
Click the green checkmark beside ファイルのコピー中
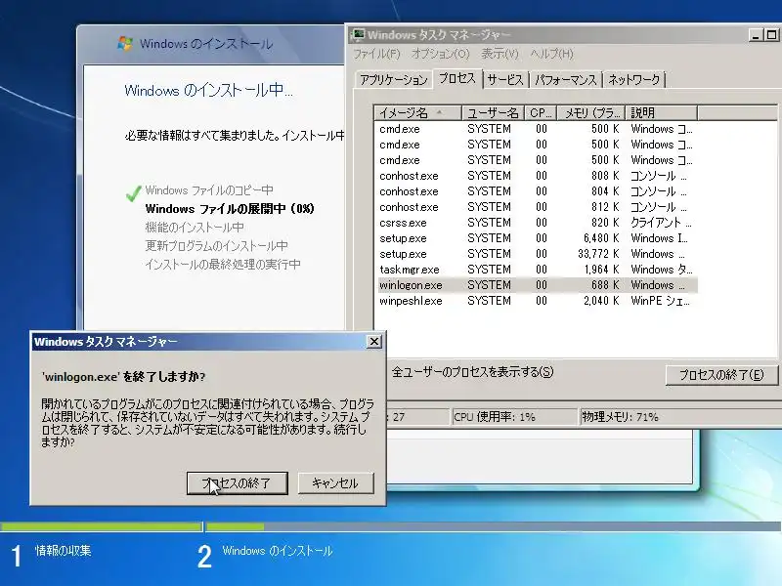(x=133, y=193)
